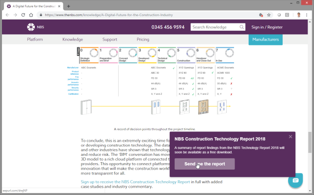Screen dimensions: 314x195
Task: Open the Sign in / Register link
Action: click(x=267, y=27)
